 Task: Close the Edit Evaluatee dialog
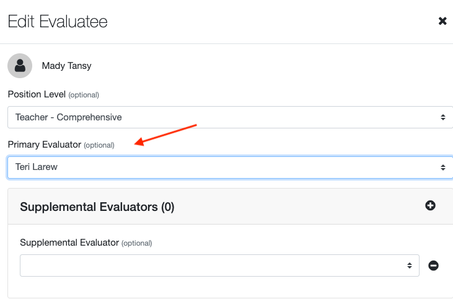point(442,21)
